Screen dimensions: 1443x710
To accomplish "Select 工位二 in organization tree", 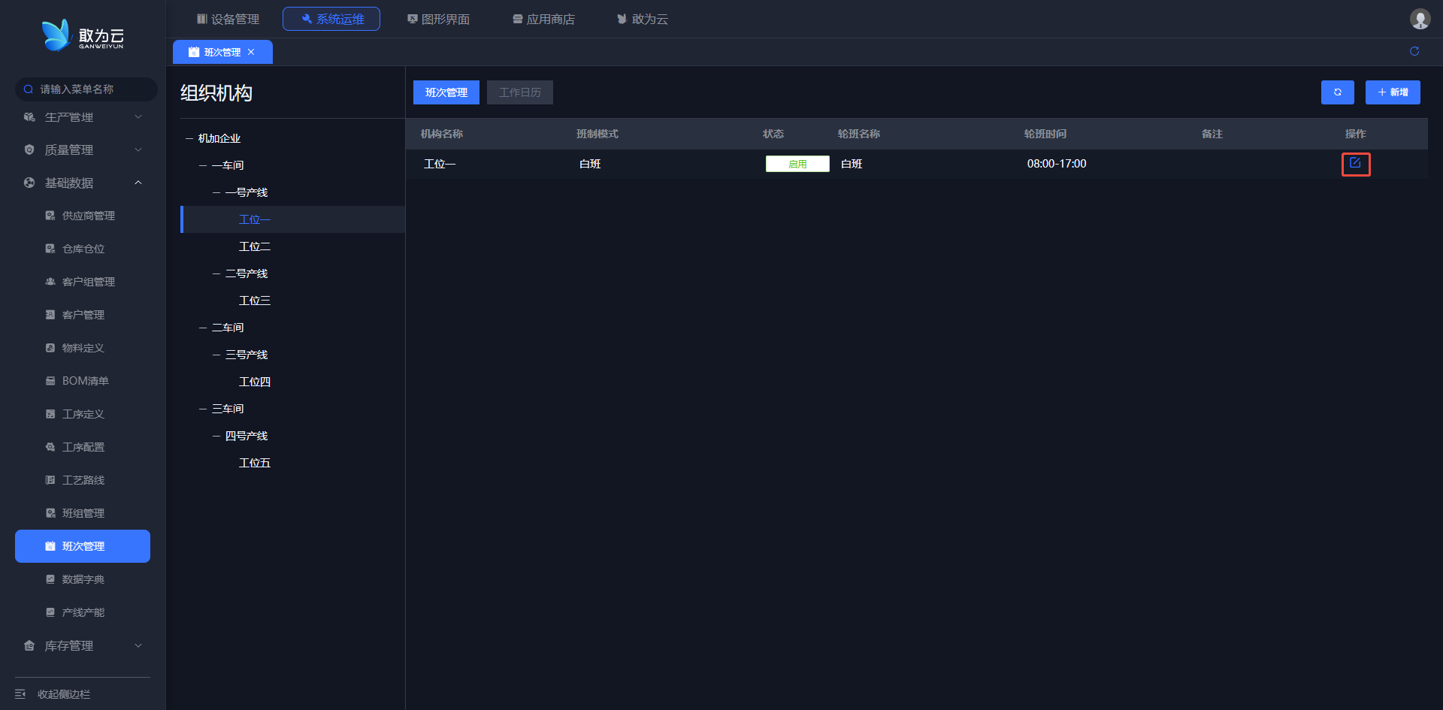I will (x=255, y=246).
